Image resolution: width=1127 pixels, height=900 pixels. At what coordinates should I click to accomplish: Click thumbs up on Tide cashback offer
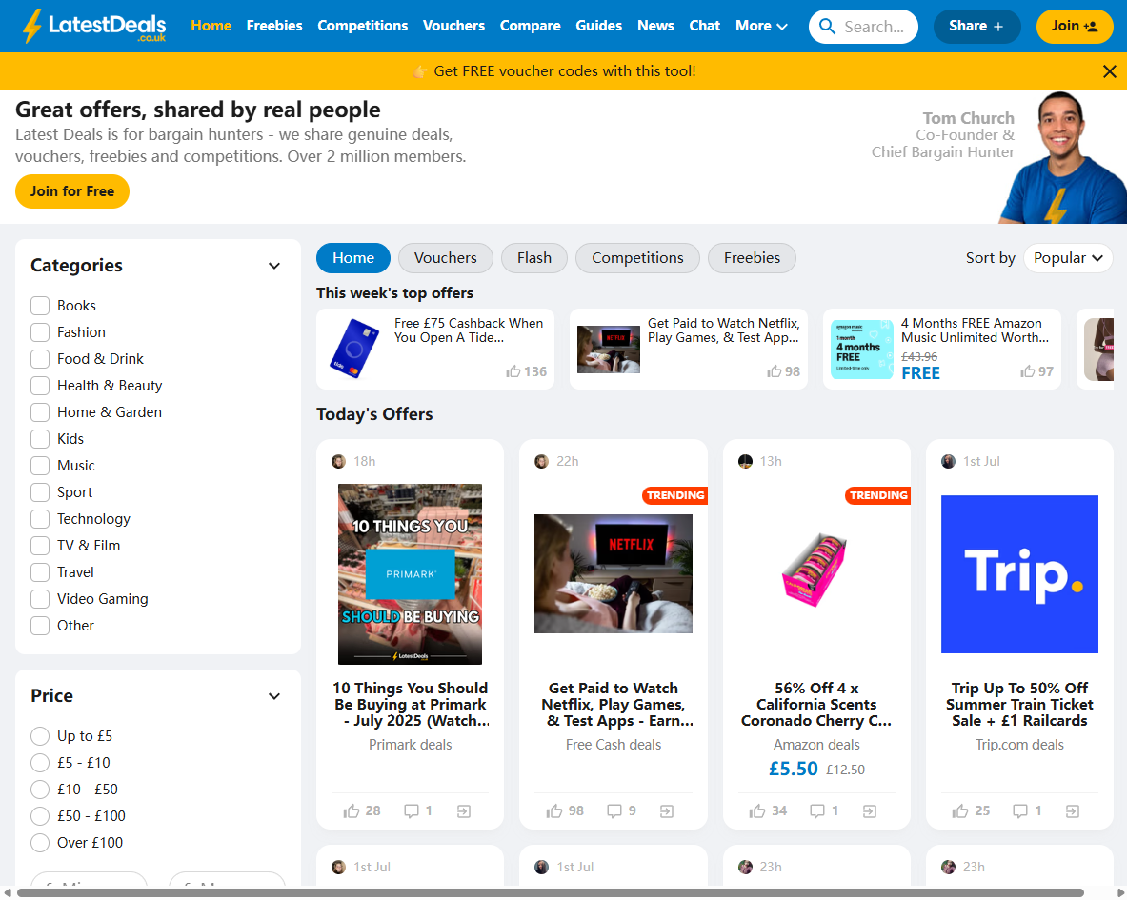514,371
